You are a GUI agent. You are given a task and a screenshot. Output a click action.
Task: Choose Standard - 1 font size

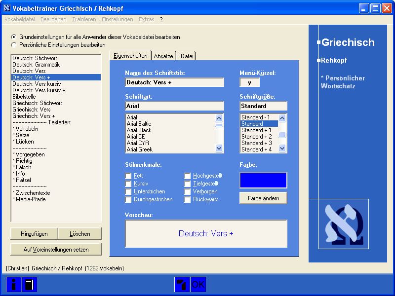260,117
